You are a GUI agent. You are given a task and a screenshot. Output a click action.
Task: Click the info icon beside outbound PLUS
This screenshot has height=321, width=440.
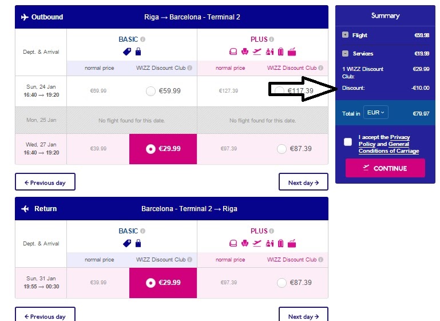click(x=272, y=39)
